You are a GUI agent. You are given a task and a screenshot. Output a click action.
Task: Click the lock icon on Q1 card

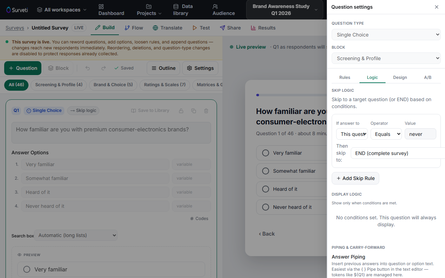(x=181, y=111)
